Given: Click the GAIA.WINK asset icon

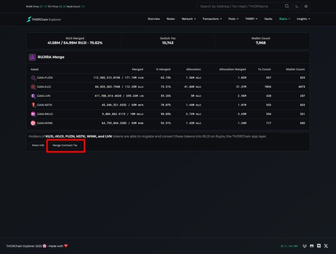Looking at the screenshot, I should (x=33, y=123).
